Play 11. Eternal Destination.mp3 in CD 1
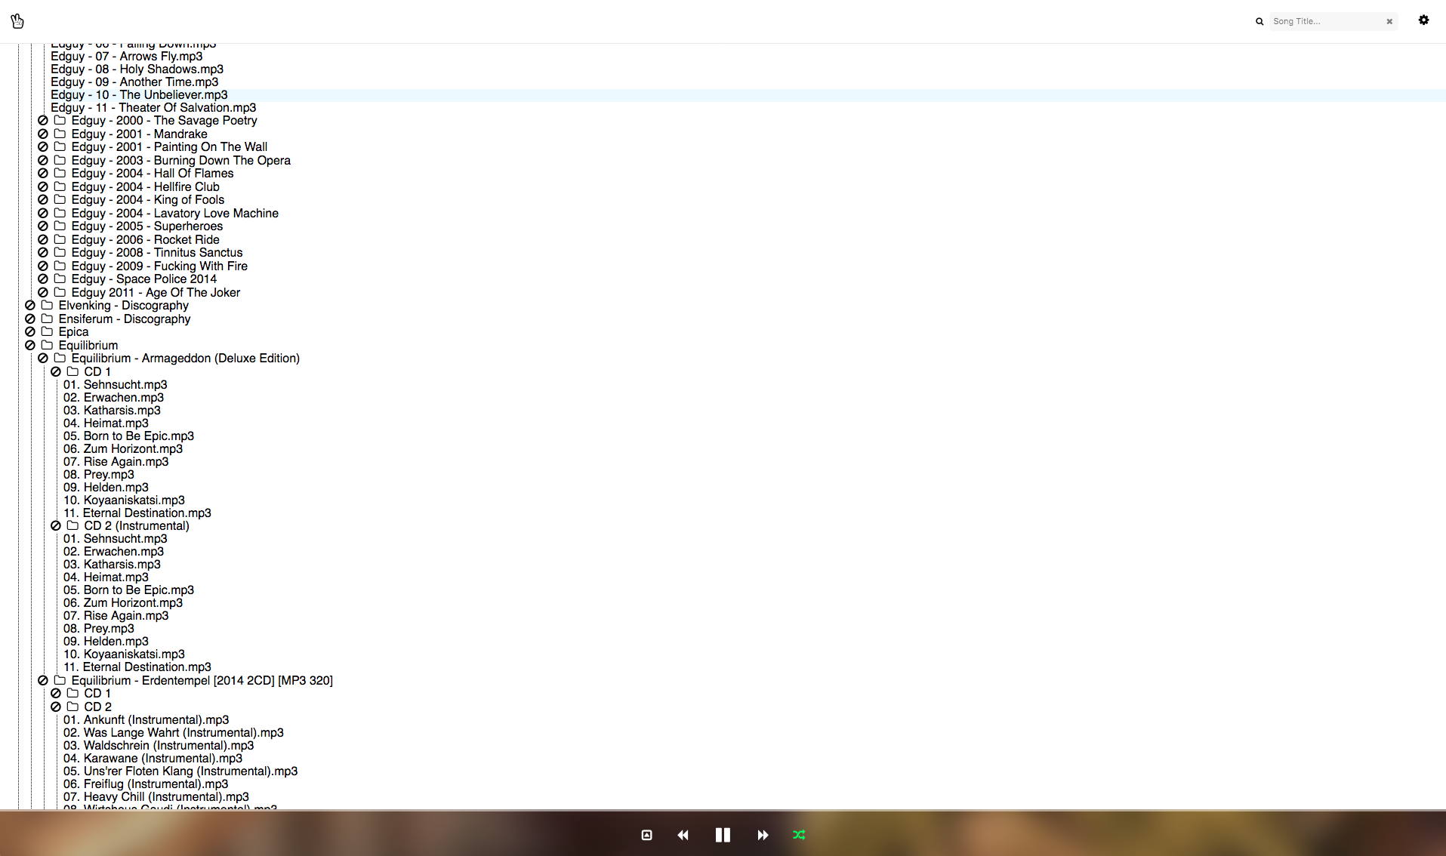 pos(137,513)
